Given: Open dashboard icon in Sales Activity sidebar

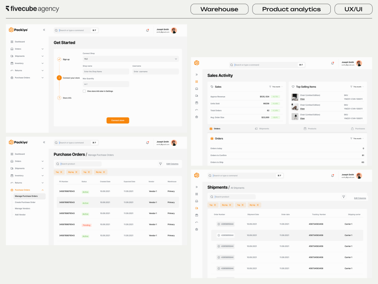Looking at the screenshot, I should point(197,82).
